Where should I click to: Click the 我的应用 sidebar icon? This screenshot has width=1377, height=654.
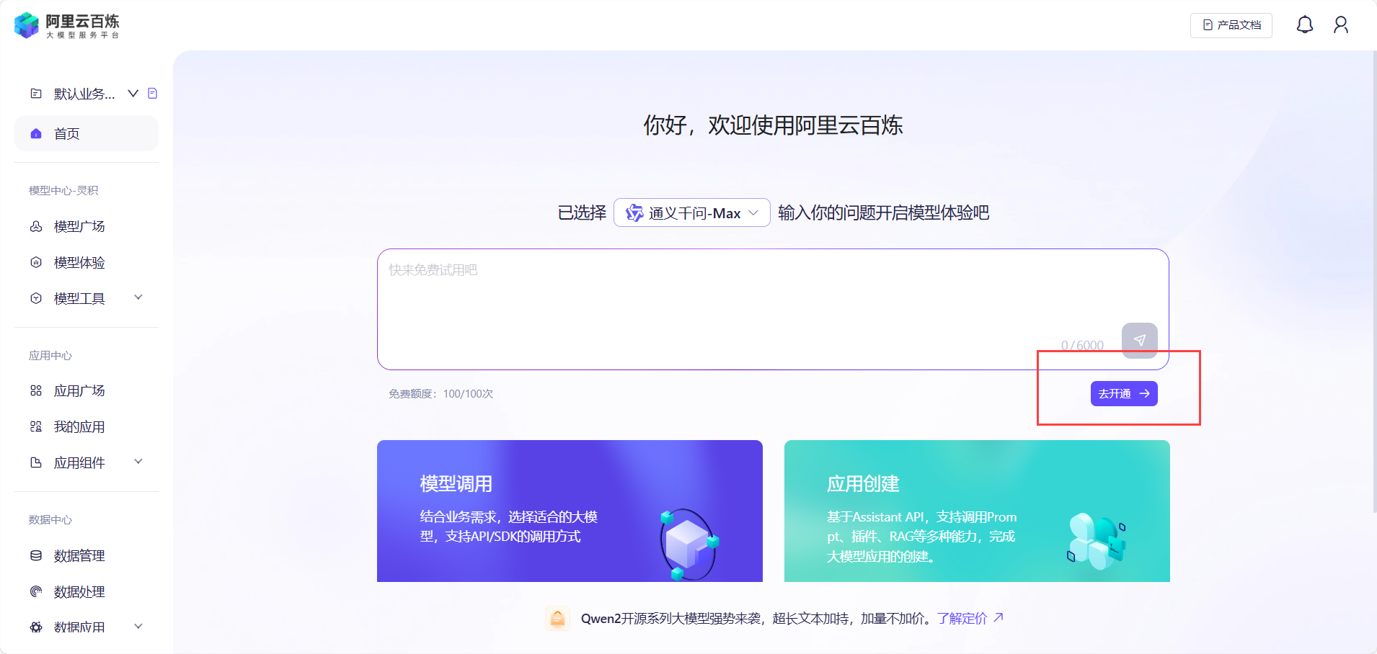(36, 426)
